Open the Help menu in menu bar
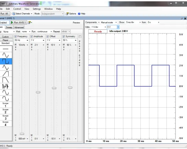187x149 pixels. click(58, 9)
